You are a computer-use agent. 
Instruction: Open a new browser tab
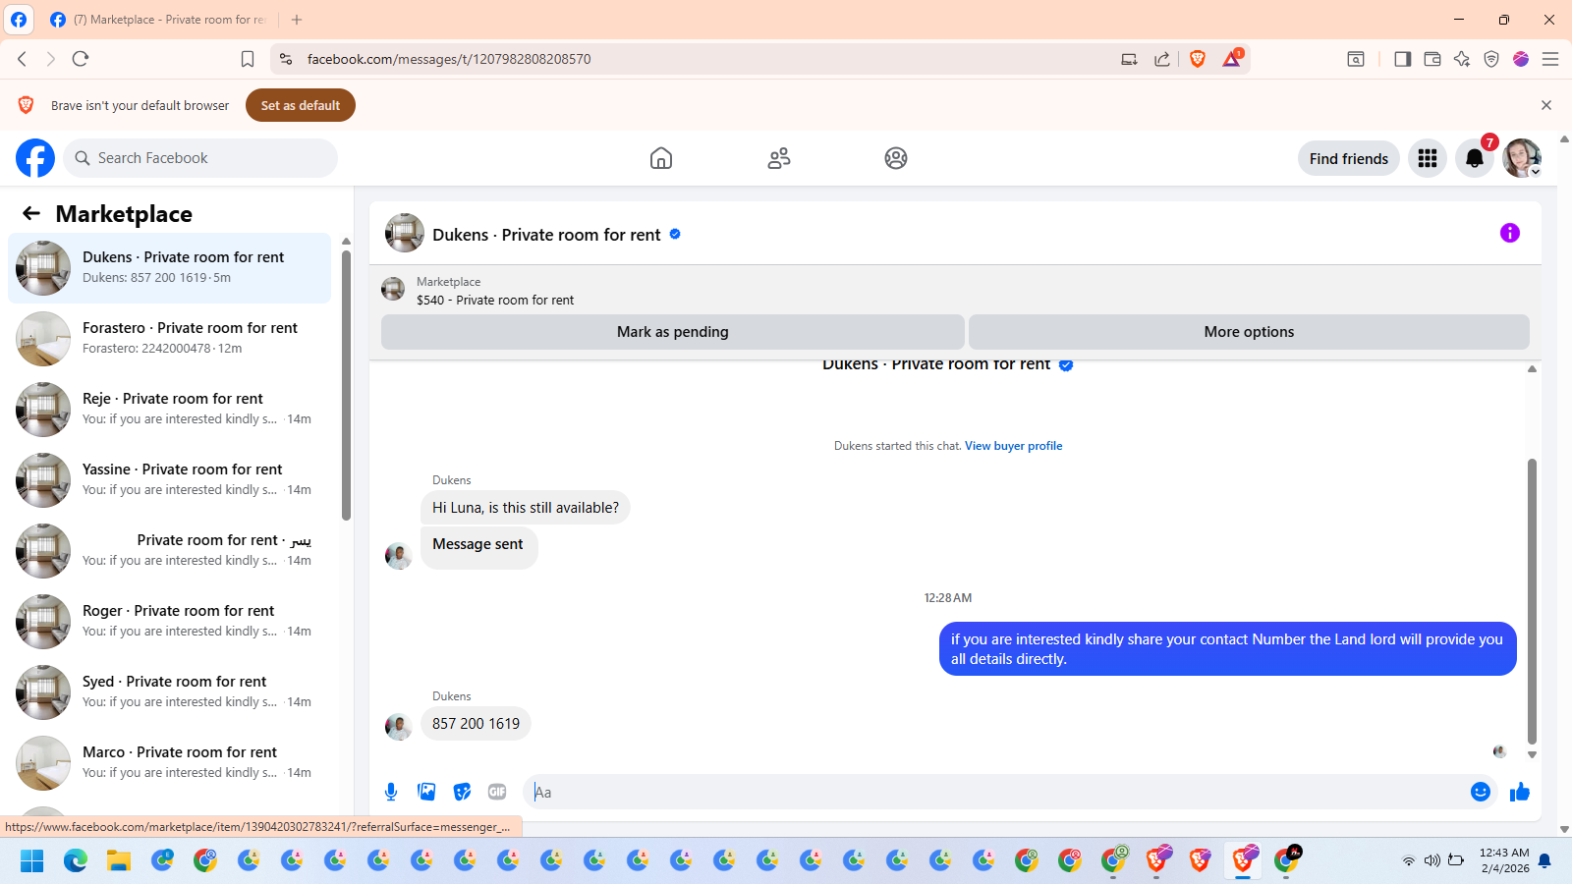tap(297, 20)
